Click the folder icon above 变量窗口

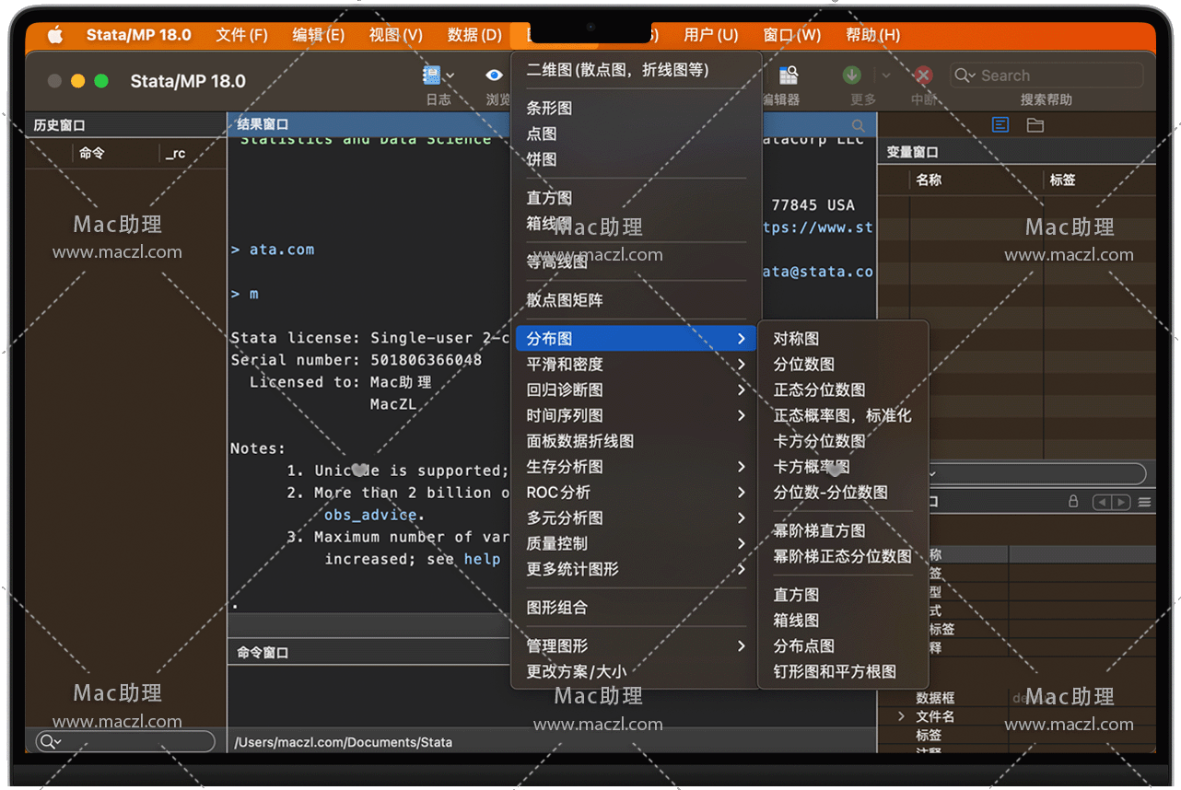[x=1035, y=125]
